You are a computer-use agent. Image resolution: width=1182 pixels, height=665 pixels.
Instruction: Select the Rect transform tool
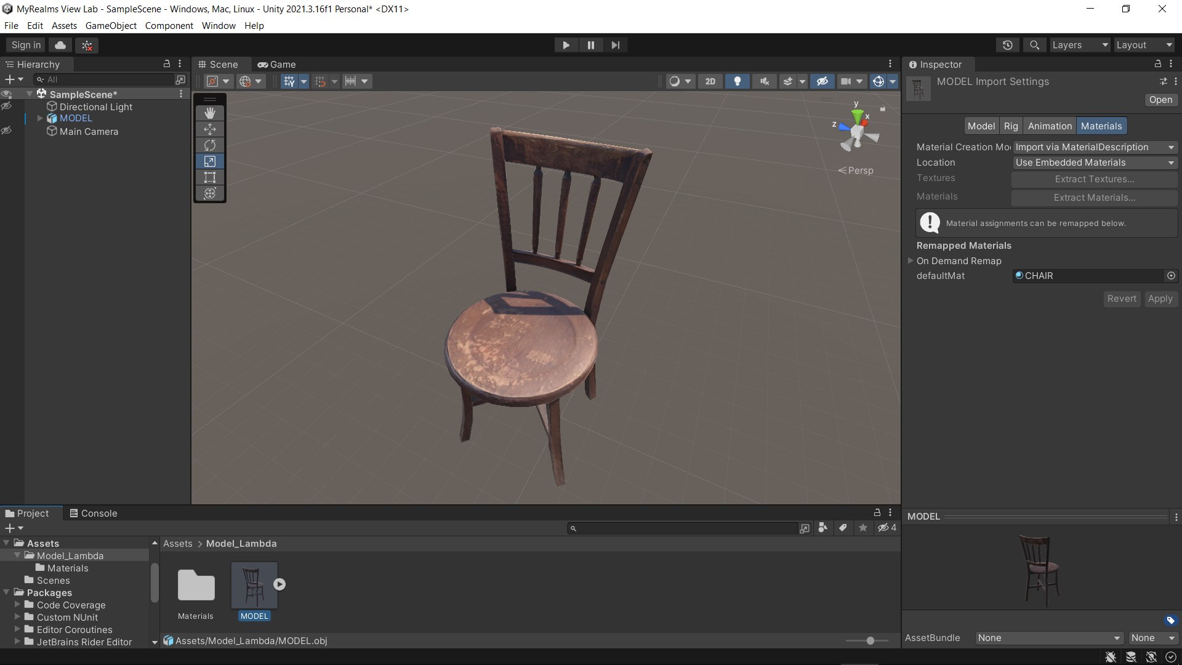(210, 177)
